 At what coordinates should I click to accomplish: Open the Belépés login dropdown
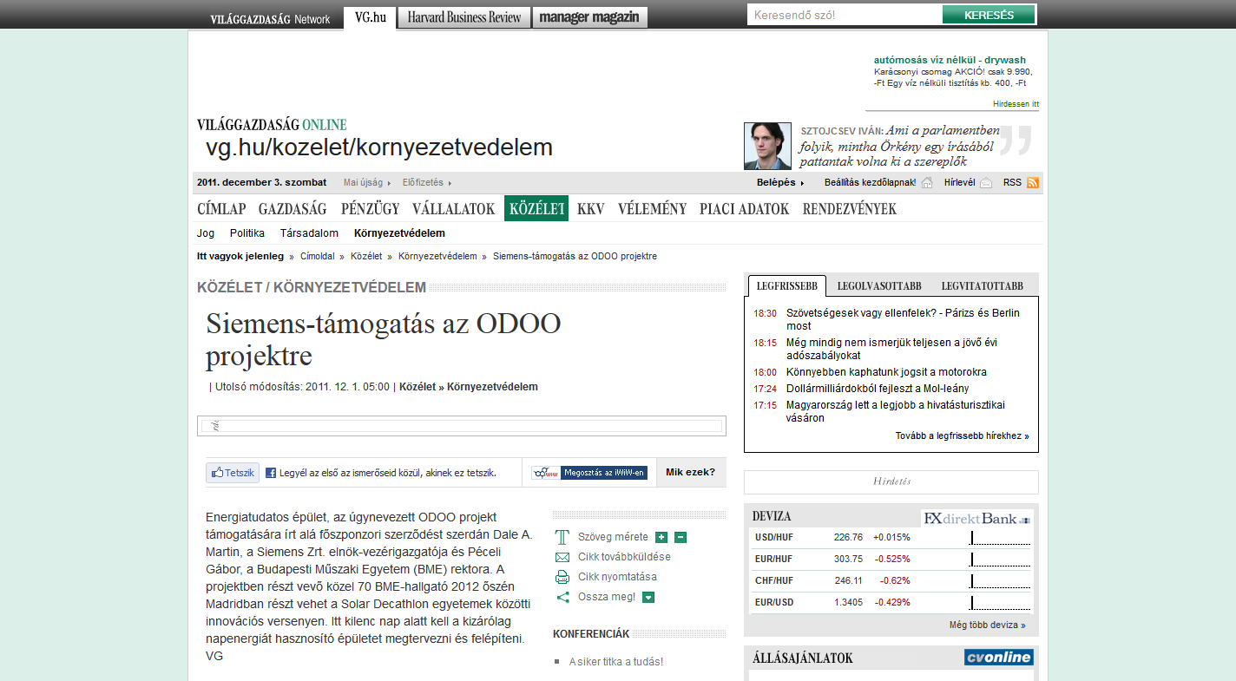(779, 183)
